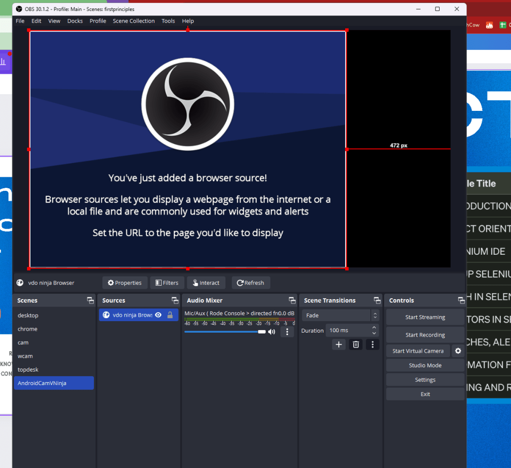The image size is (511, 468).
Task: Adjust the Mic/Aux volume slider
Action: click(225, 332)
